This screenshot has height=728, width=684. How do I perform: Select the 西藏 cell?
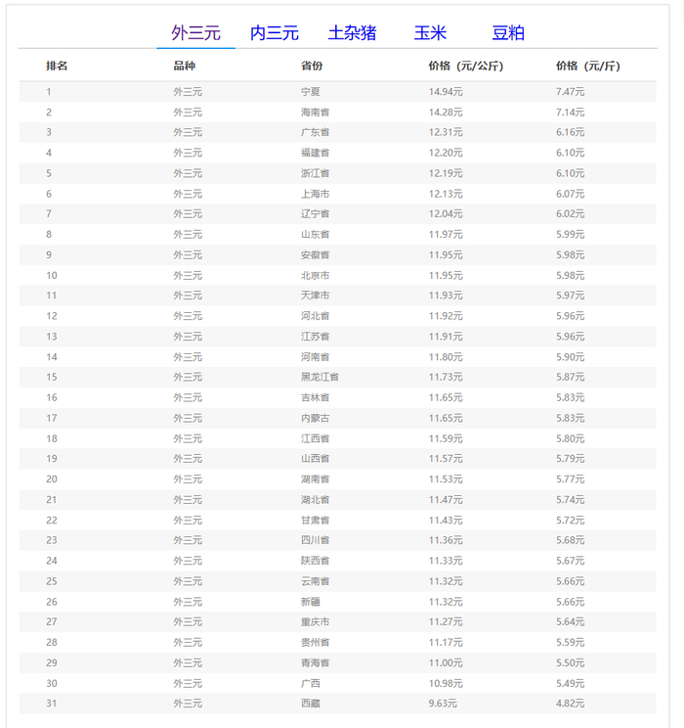[x=310, y=704]
